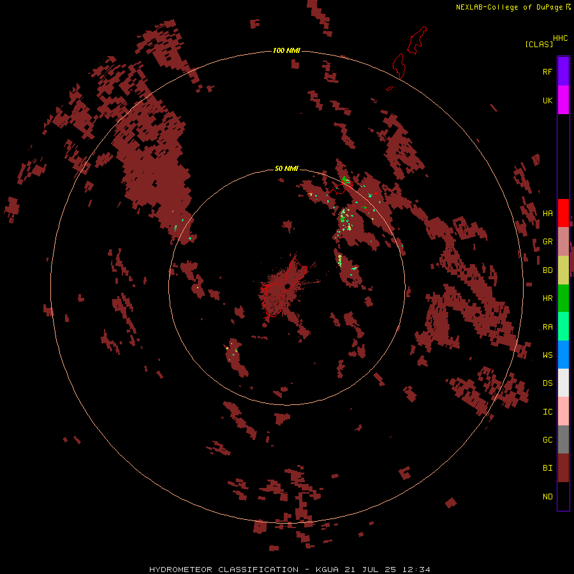Image resolution: width=574 pixels, height=574 pixels.
Task: Click the "BI" legend label
Action: point(547,468)
